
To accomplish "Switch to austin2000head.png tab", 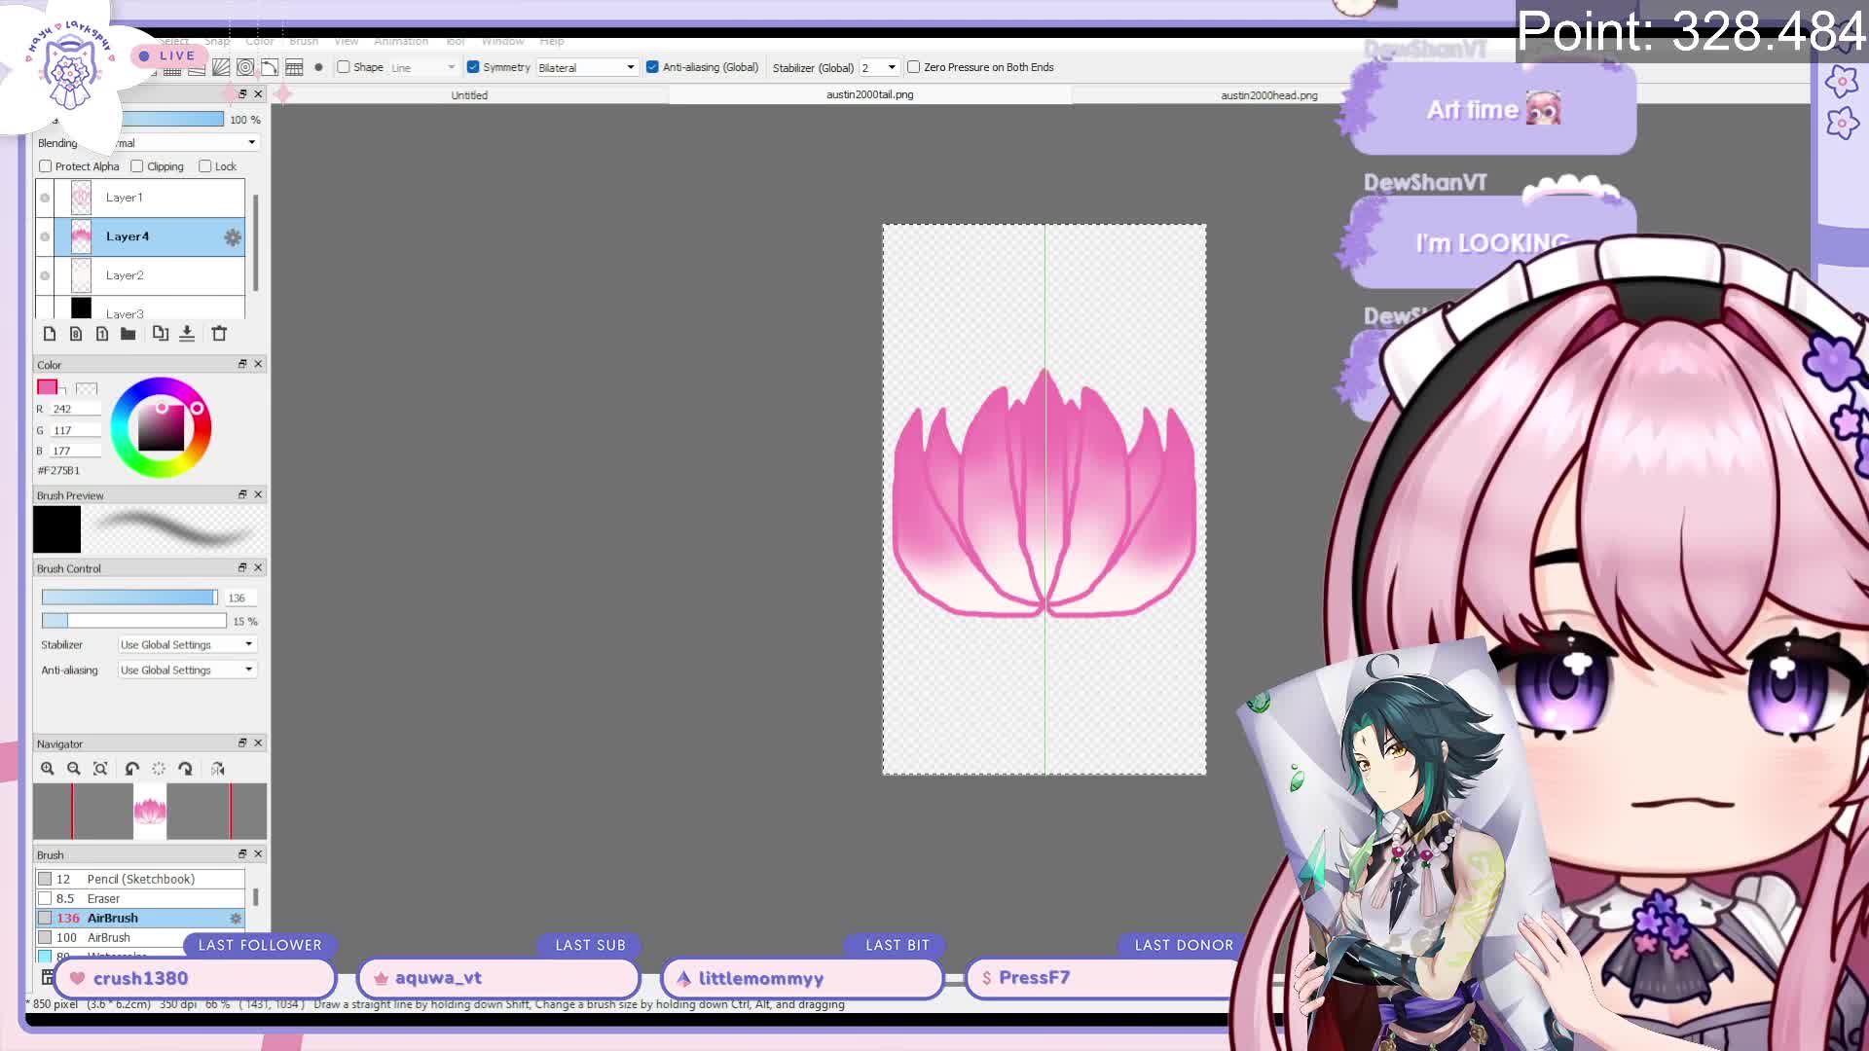I will pos(1268,95).
